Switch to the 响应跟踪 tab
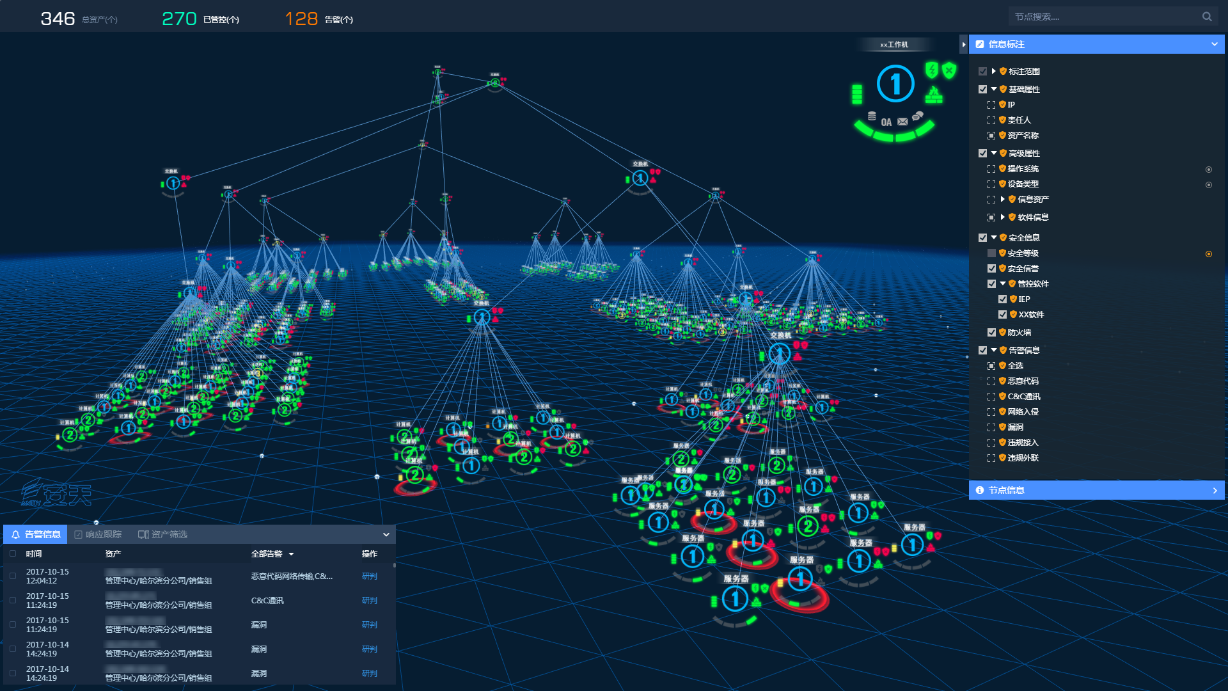This screenshot has height=691, width=1228. [x=98, y=535]
